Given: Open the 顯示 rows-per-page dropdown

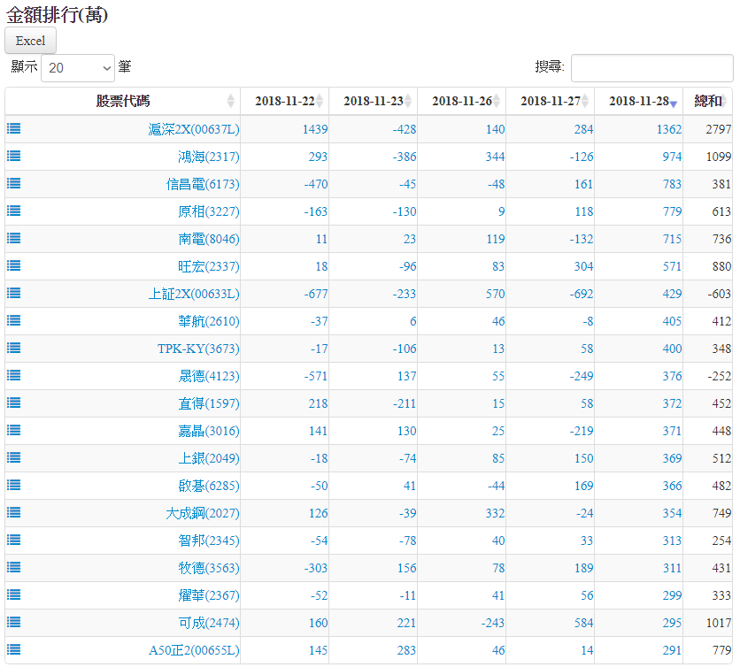Looking at the screenshot, I should pyautogui.click(x=79, y=67).
